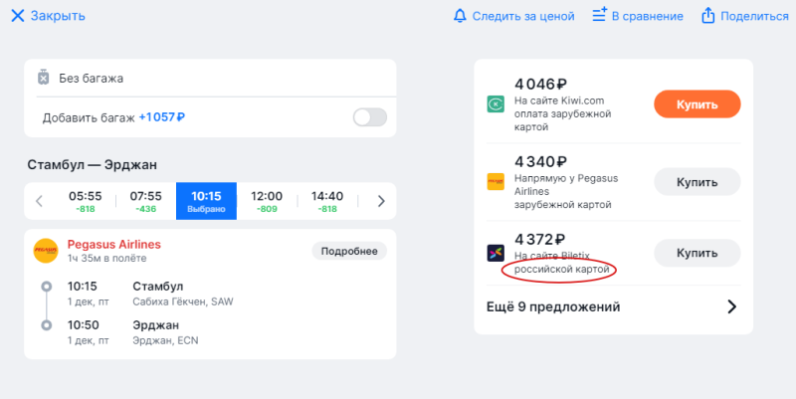This screenshot has height=399, width=796.
Task: Click the Закрыть close X icon
Action: (17, 16)
